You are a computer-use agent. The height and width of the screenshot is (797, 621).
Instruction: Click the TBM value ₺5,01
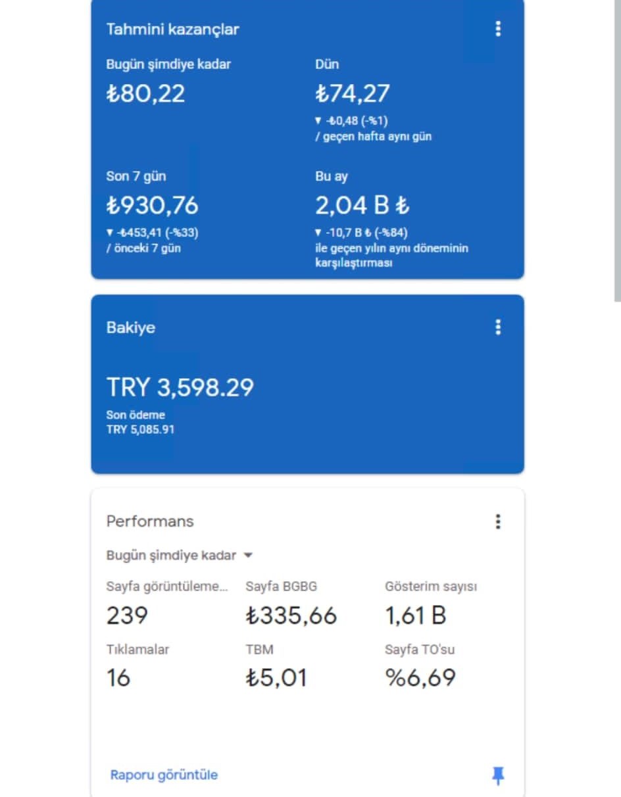tap(276, 677)
